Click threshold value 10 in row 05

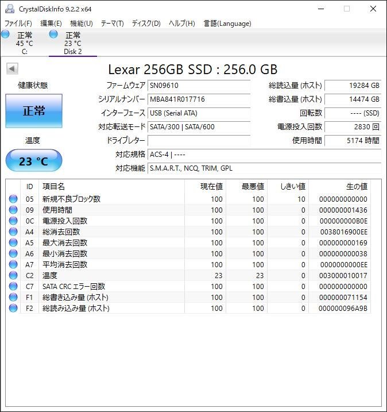[x=301, y=199]
